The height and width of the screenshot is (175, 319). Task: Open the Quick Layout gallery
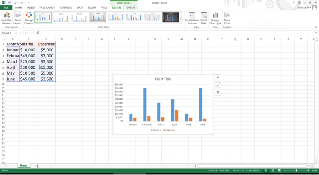coord(18,18)
